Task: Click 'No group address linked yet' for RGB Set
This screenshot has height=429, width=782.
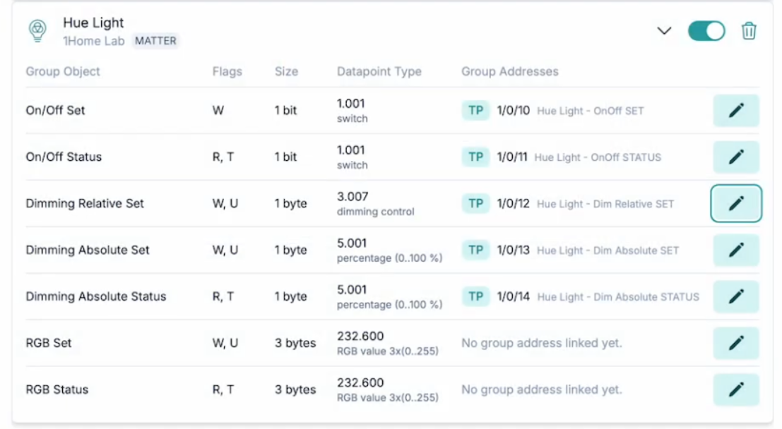Action: (x=541, y=344)
